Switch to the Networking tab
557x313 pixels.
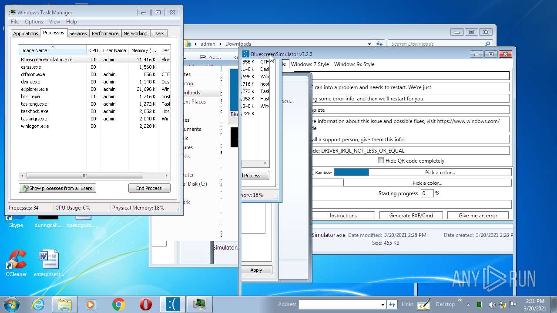(x=135, y=33)
